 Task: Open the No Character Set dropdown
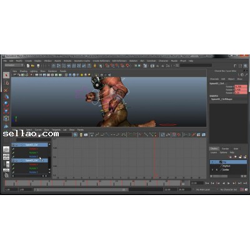point(229,189)
